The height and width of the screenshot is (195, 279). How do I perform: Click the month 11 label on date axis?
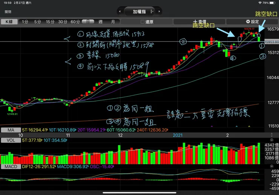tap(68, 135)
